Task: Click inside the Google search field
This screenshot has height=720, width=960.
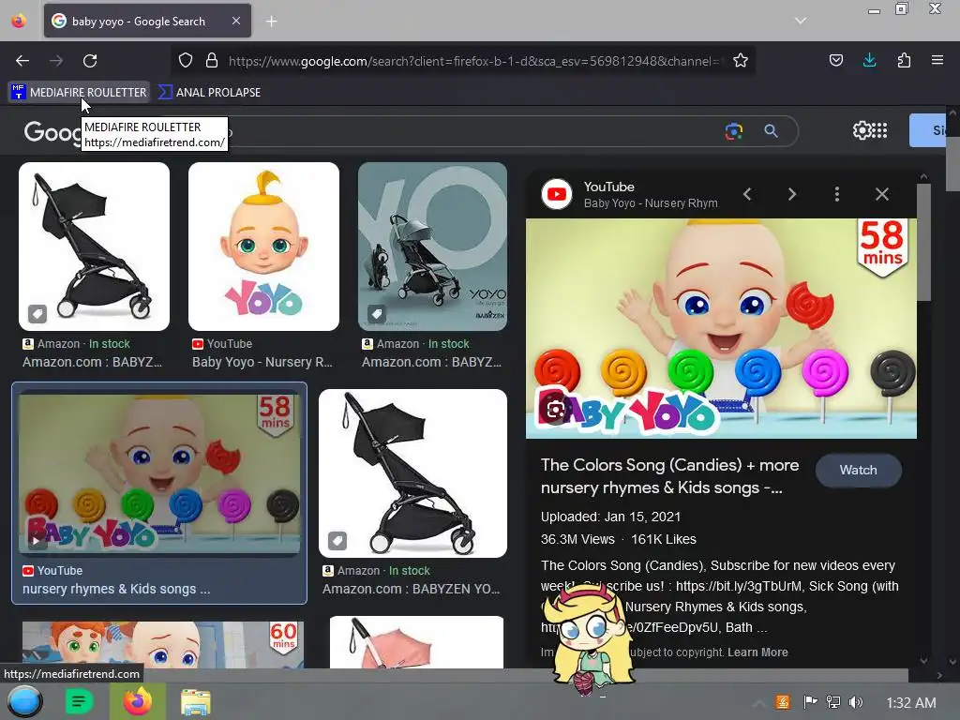Action: [472, 131]
